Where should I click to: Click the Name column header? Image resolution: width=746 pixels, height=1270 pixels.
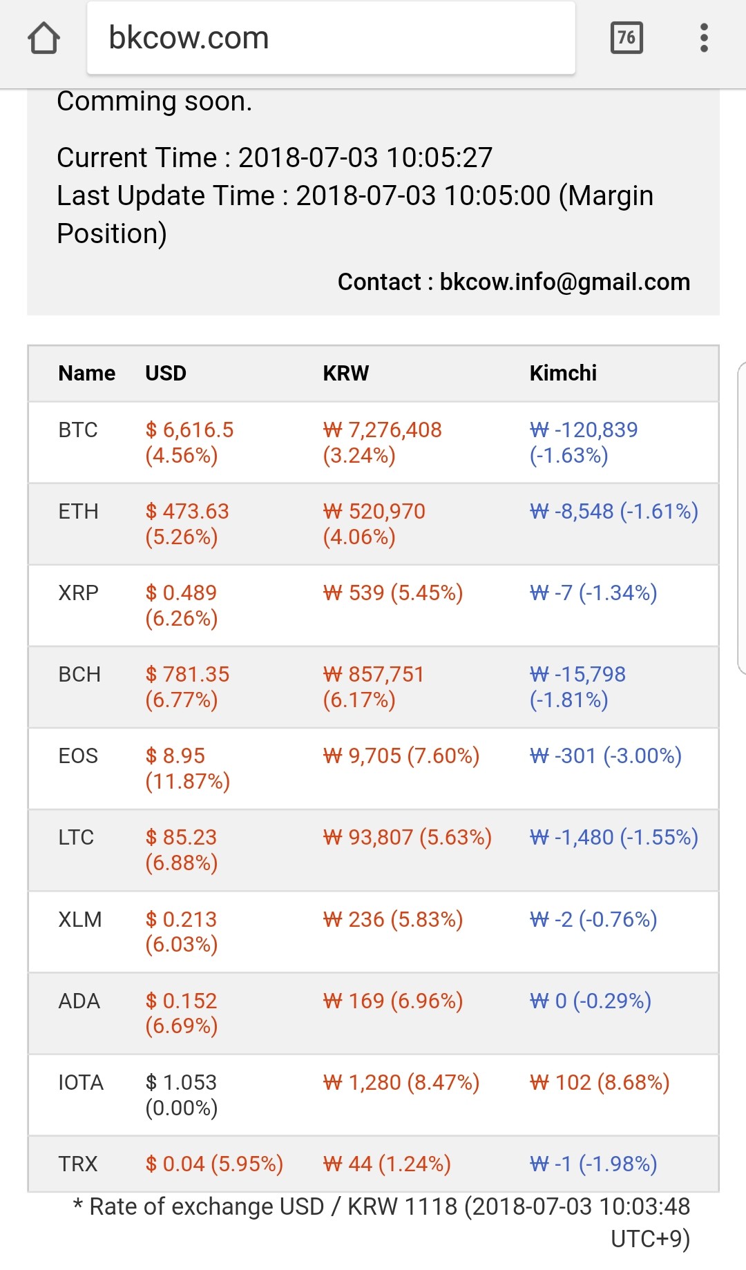tap(86, 374)
